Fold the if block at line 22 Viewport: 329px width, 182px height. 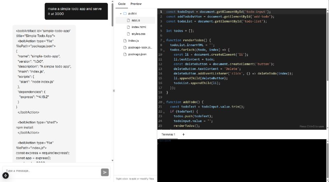coord(164,112)
